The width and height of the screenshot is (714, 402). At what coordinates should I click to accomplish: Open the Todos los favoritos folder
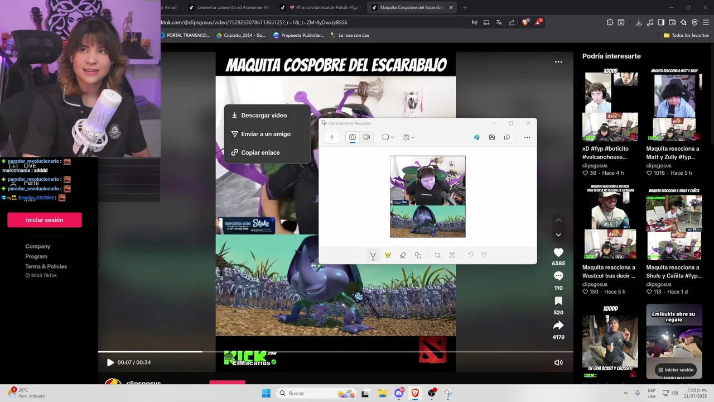point(686,35)
